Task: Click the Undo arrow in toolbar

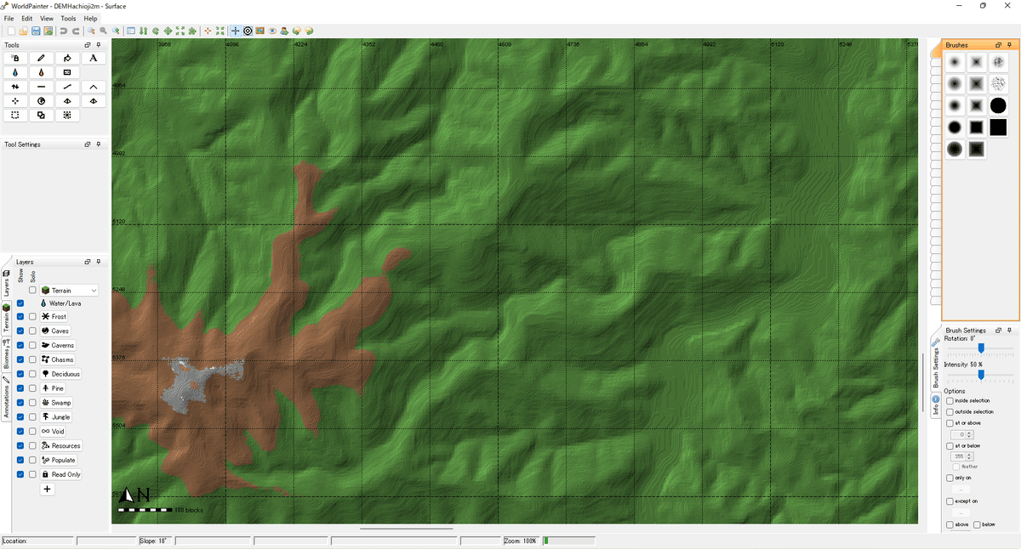Action: pos(63,31)
